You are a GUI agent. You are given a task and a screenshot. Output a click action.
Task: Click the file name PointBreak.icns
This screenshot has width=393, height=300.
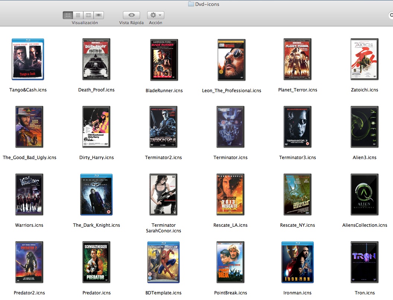tap(231, 293)
